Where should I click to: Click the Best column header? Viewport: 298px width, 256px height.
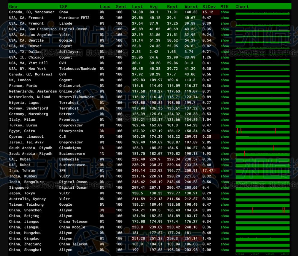click(x=172, y=7)
